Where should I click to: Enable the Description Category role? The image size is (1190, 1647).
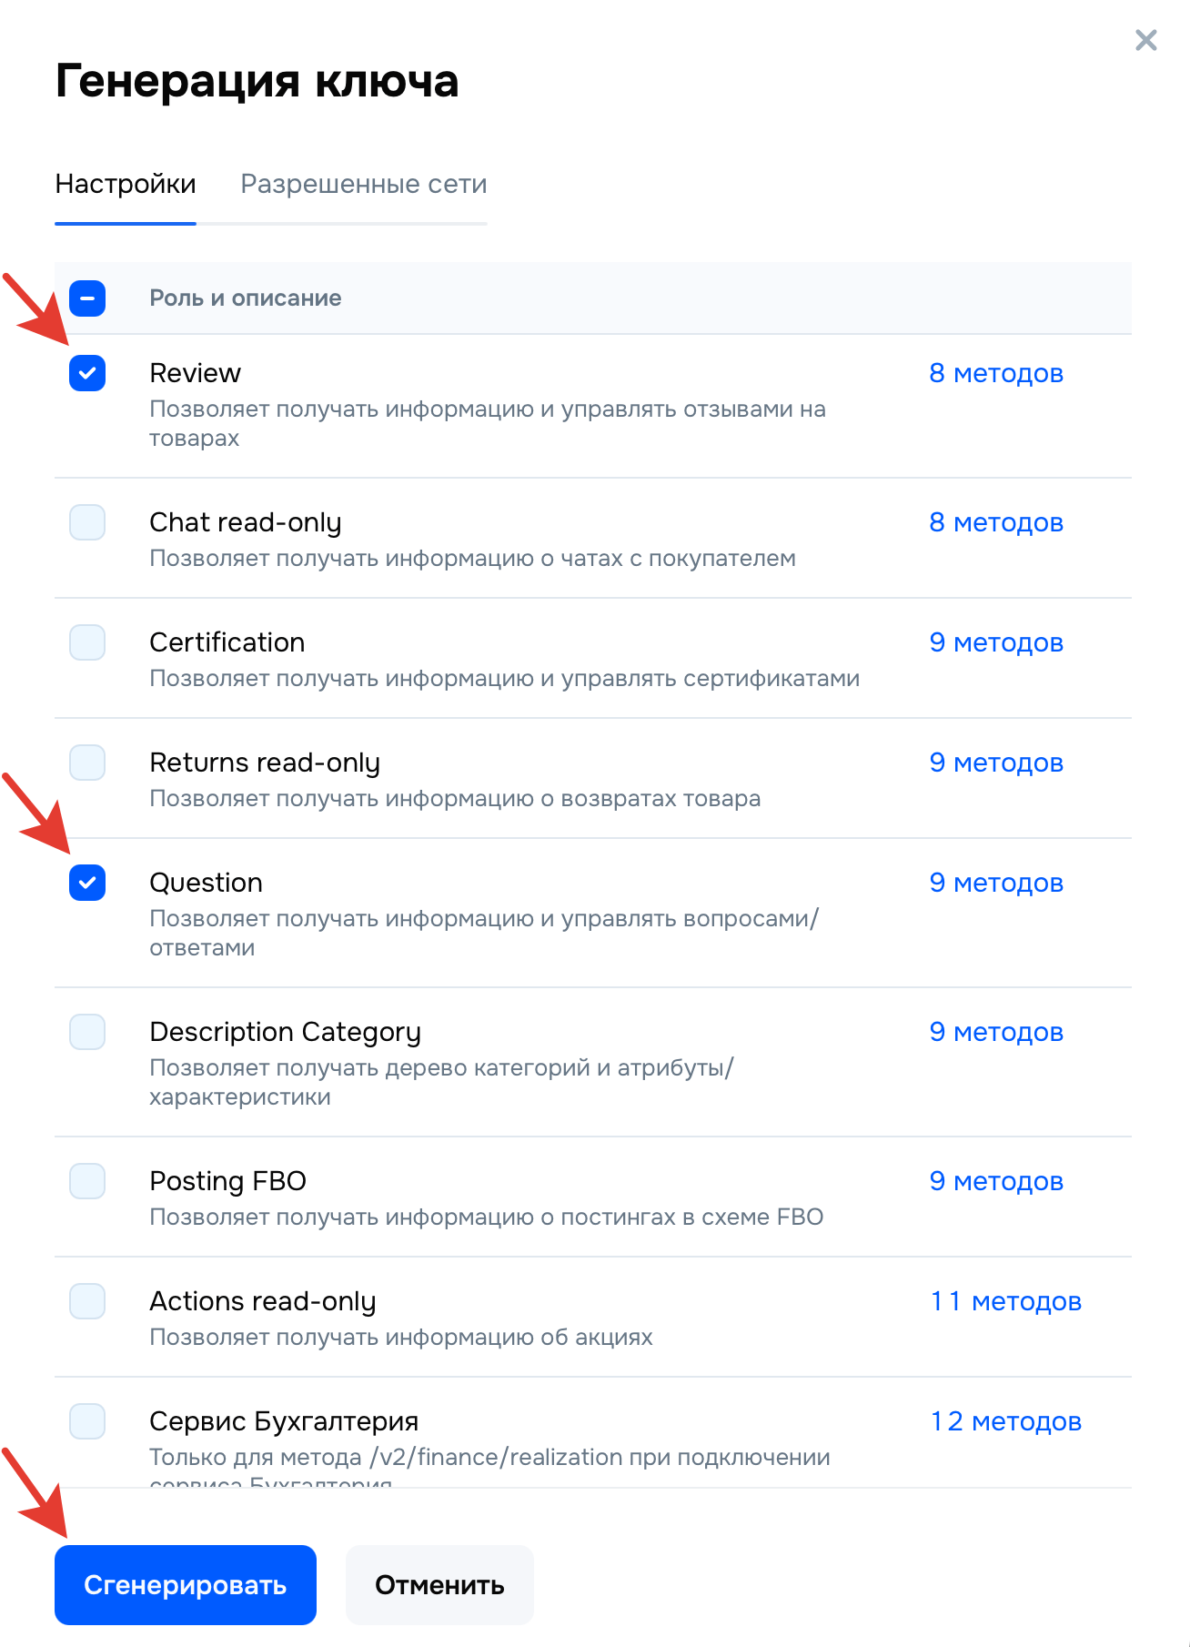point(86,1032)
